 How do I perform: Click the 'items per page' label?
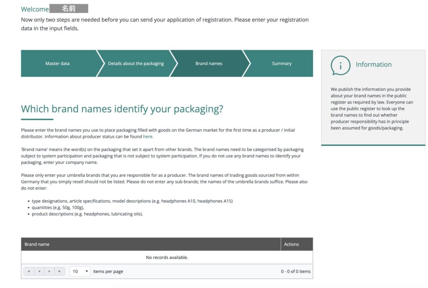108,271
